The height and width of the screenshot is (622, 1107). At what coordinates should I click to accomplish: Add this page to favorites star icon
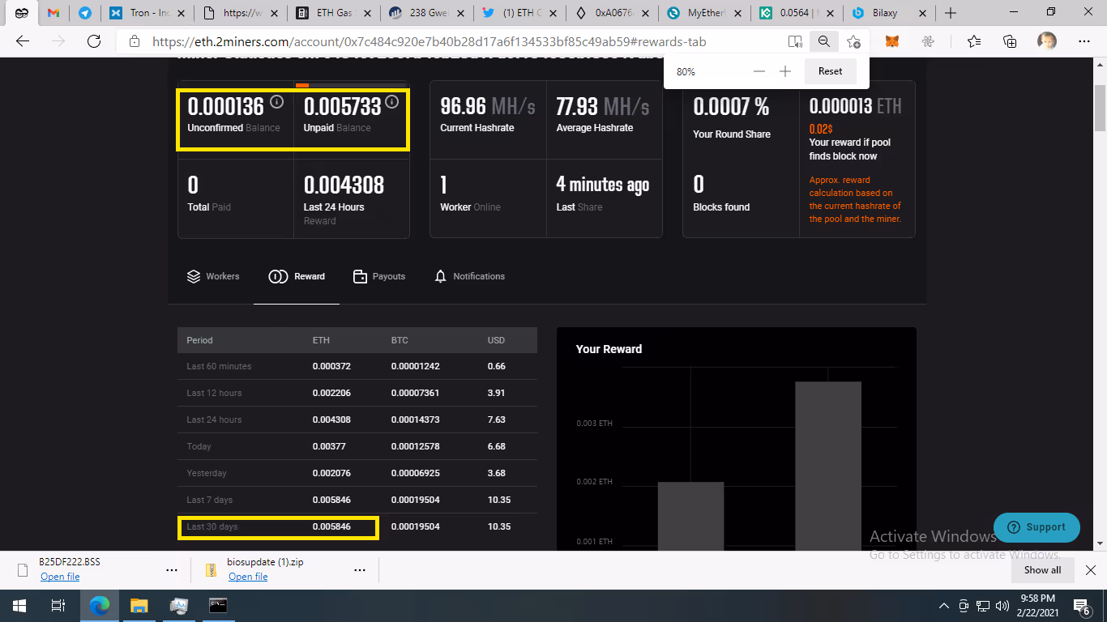853,42
